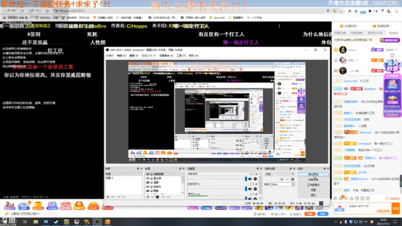
Task: Click orange send button beside chat input
Action: [395, 208]
